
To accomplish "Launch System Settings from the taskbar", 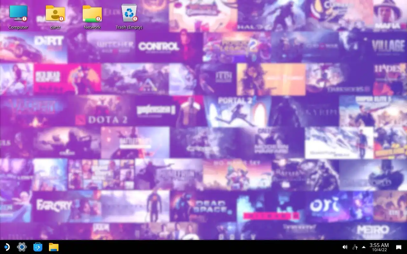I will tap(22, 247).
